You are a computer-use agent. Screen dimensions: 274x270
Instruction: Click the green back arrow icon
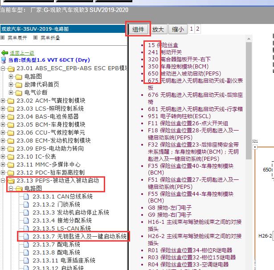click(4, 53)
